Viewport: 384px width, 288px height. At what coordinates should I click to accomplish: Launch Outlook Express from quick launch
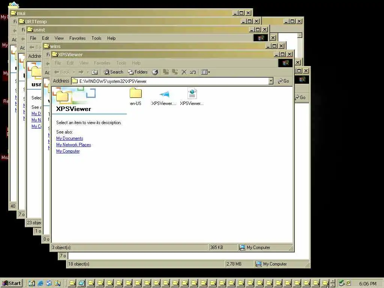[x=49, y=283]
